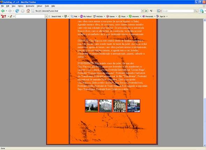The width and height of the screenshot is (206, 150).
Task: Click the Search Web button
Action: [56, 16]
